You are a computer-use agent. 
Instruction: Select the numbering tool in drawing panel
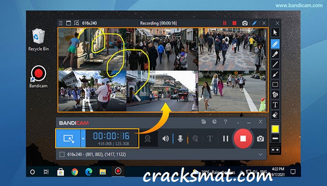[x=275, y=95]
